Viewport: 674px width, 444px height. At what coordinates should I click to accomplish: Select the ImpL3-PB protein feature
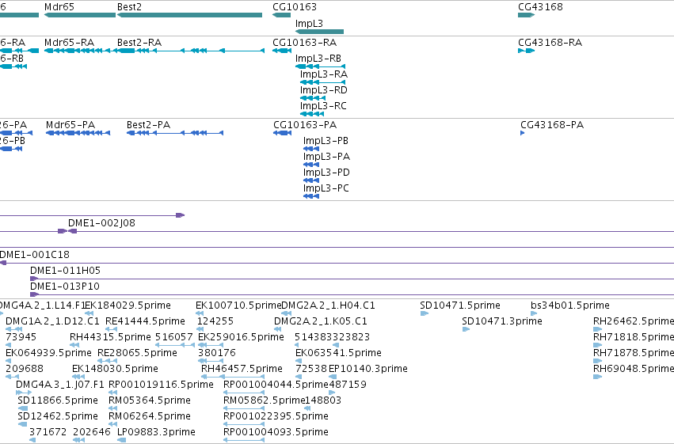311,149
